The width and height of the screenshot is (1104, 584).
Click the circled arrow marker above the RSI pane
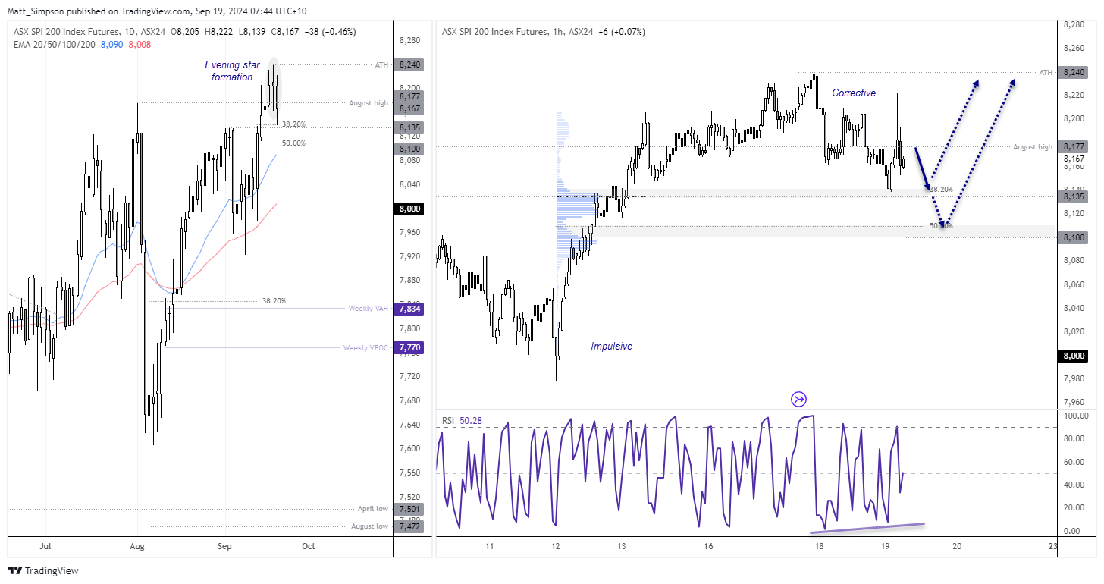tap(798, 399)
